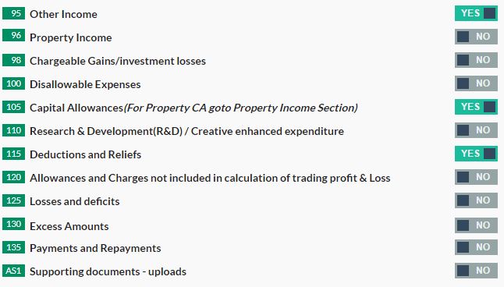504x287 pixels.
Task: Enable Losses and deficits switch
Action: click(x=476, y=200)
